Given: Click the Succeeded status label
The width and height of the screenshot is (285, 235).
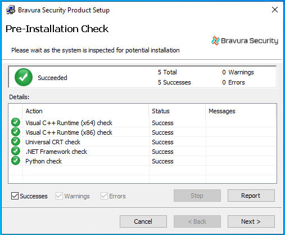Looking at the screenshot, I should (x=52, y=78).
